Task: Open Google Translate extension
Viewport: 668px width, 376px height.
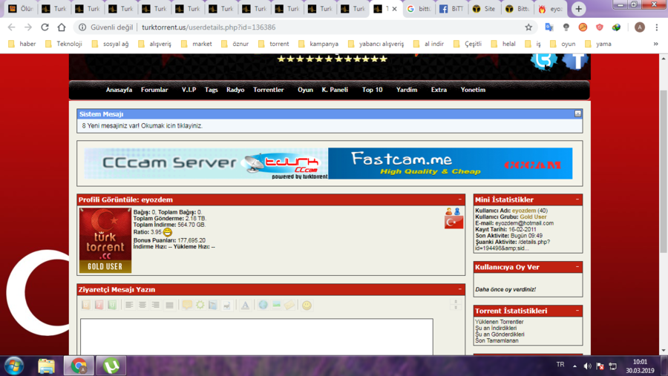Action: point(549,27)
